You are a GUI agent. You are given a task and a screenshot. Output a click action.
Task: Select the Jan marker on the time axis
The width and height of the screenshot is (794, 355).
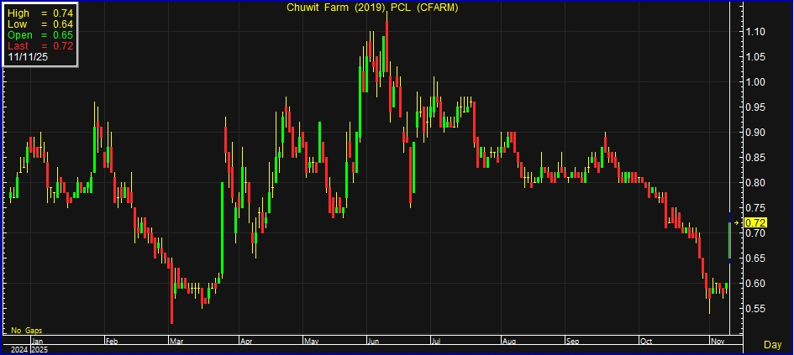(x=39, y=342)
